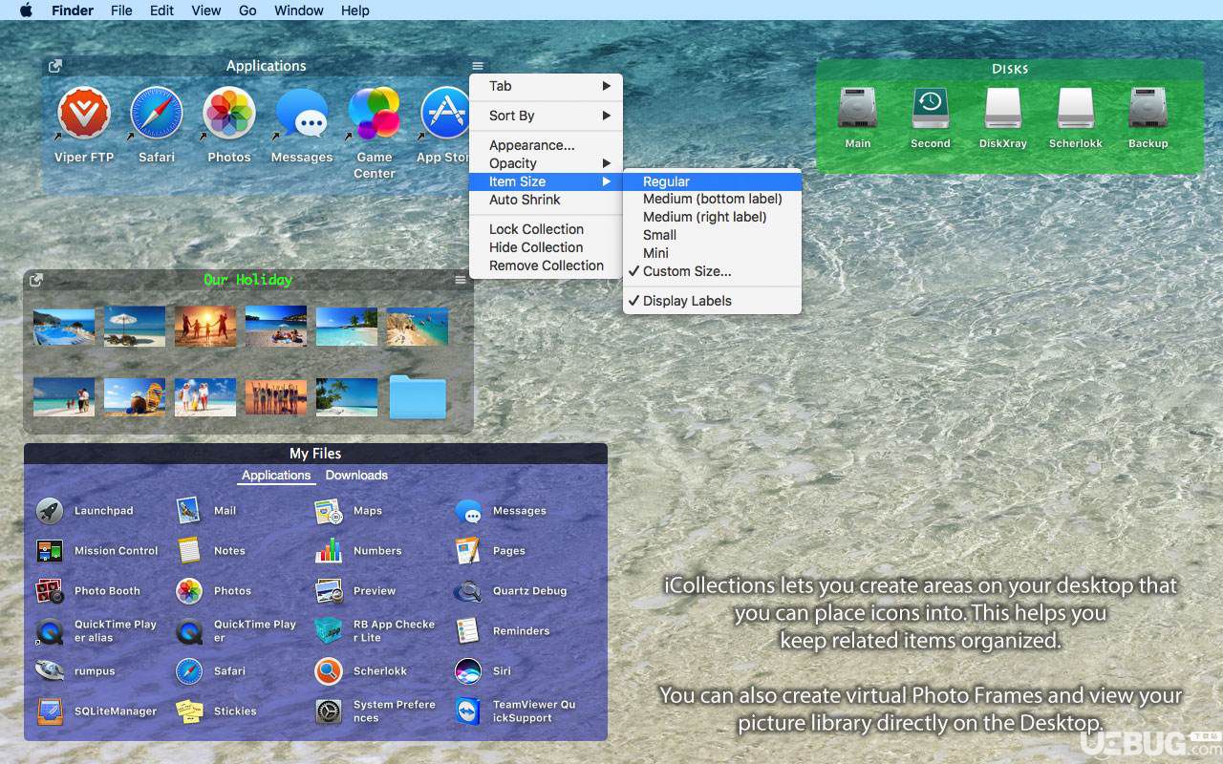Open Quartz Debug in My Files
Viewport: 1223px width, 764px height.
pos(468,591)
